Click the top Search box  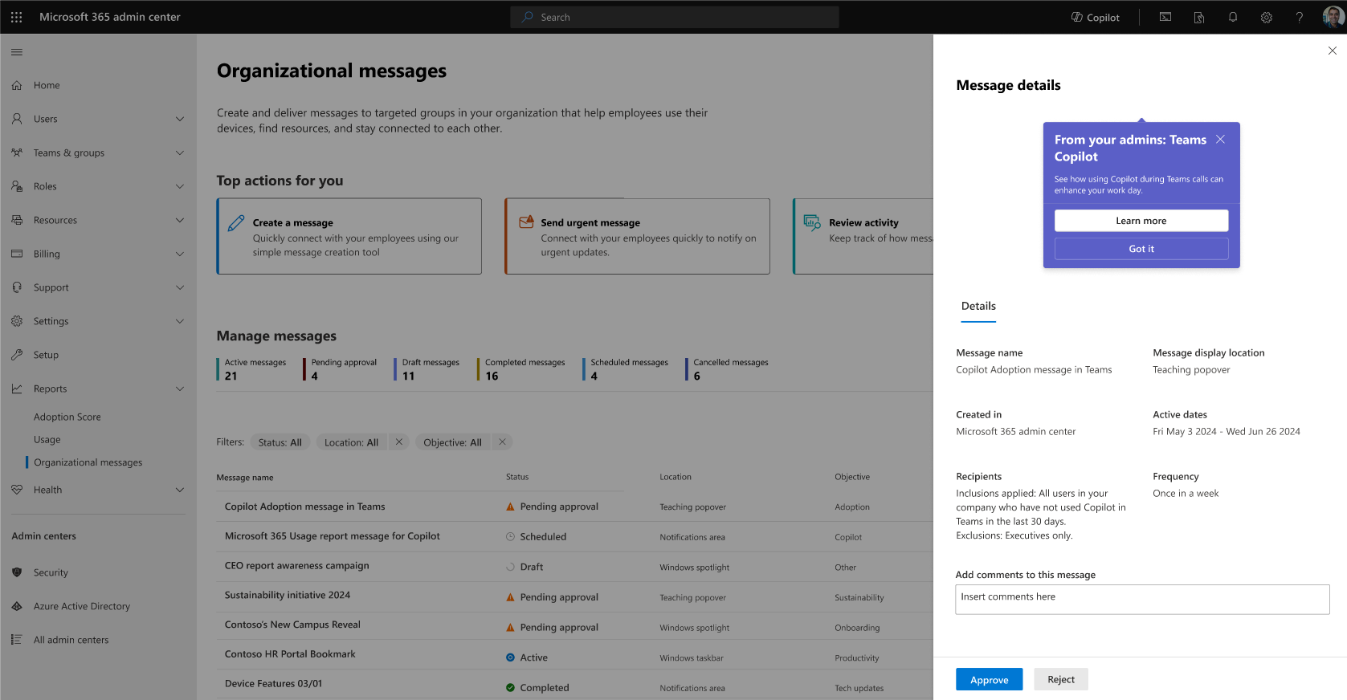[x=674, y=17]
